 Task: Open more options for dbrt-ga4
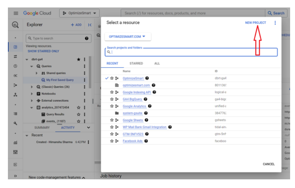[x=84, y=60]
